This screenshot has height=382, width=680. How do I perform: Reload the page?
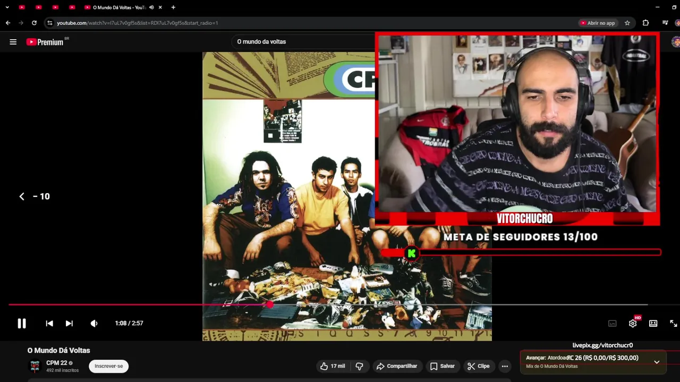point(34,23)
